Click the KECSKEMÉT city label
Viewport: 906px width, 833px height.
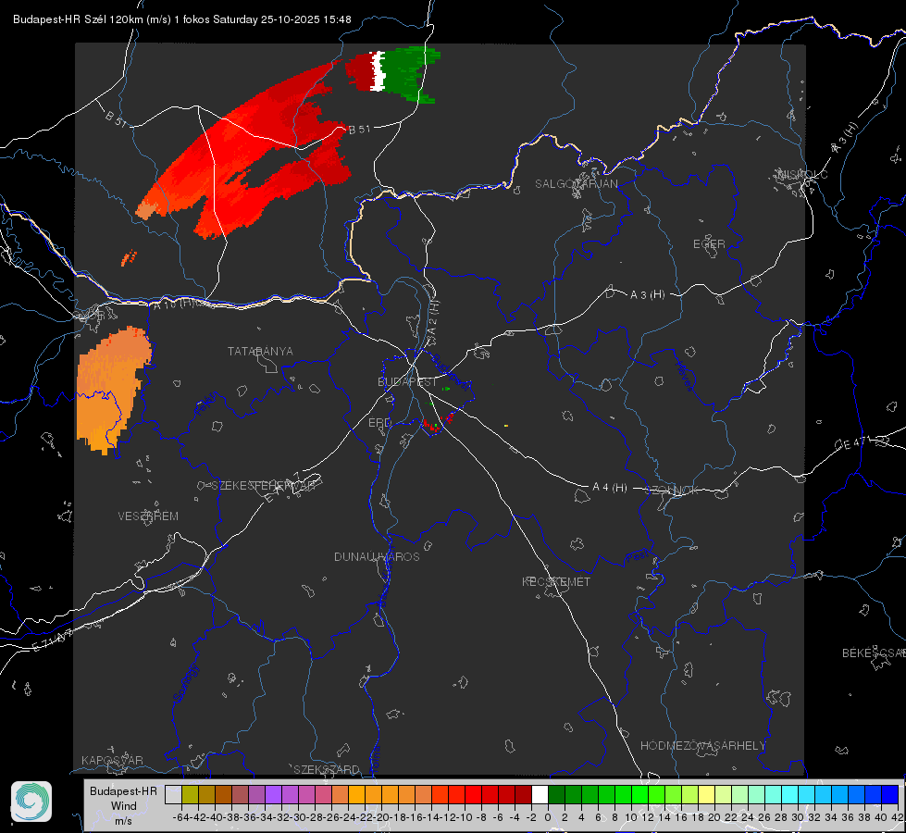click(556, 581)
